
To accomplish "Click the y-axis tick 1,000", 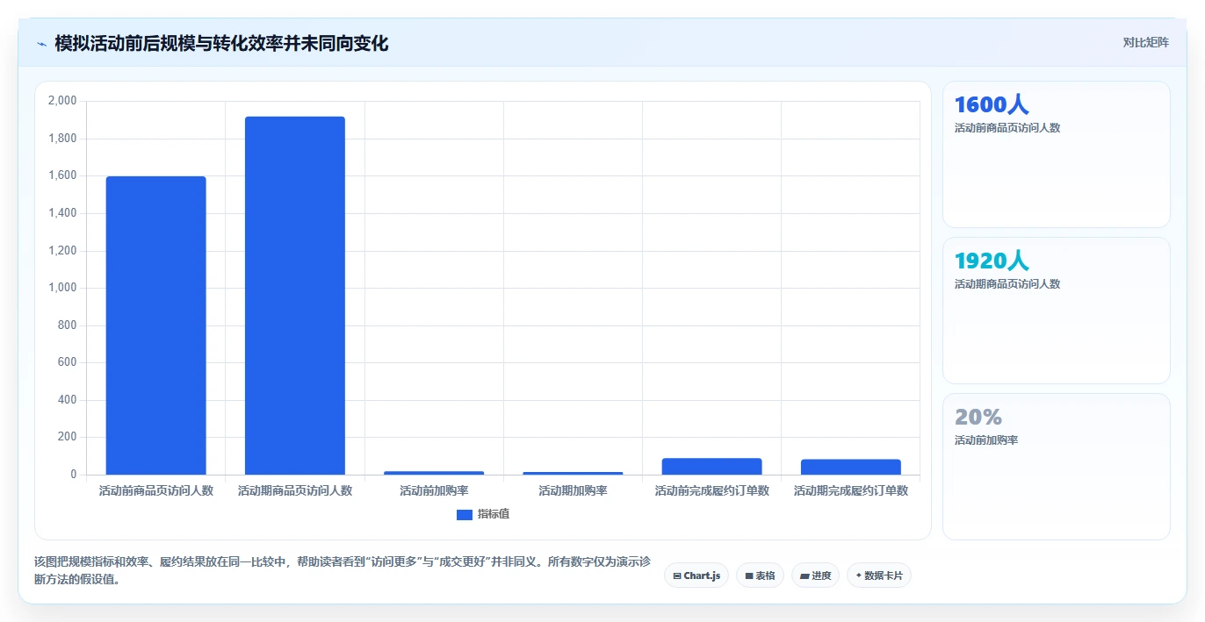I will pos(62,288).
